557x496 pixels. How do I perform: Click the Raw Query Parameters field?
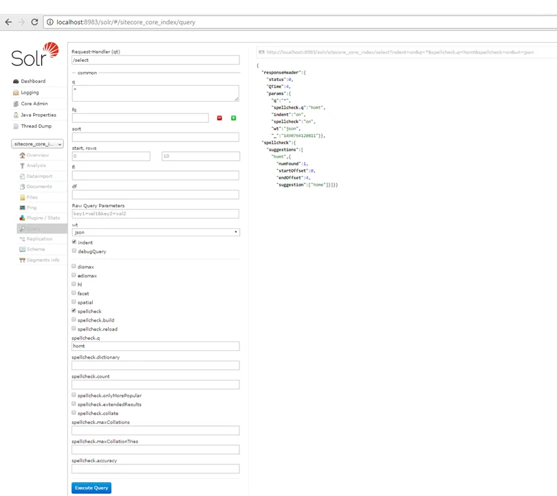tap(155, 214)
